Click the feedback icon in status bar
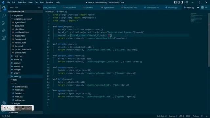The height and width of the screenshot is (118, 210). [202, 116]
